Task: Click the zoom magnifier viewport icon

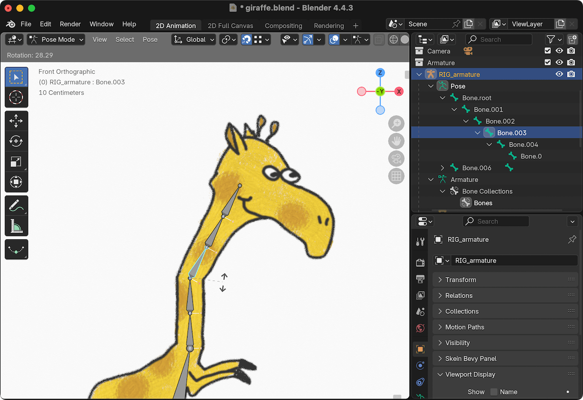Action: [x=396, y=123]
